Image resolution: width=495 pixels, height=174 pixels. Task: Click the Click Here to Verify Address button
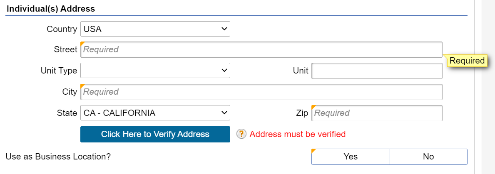(x=155, y=135)
